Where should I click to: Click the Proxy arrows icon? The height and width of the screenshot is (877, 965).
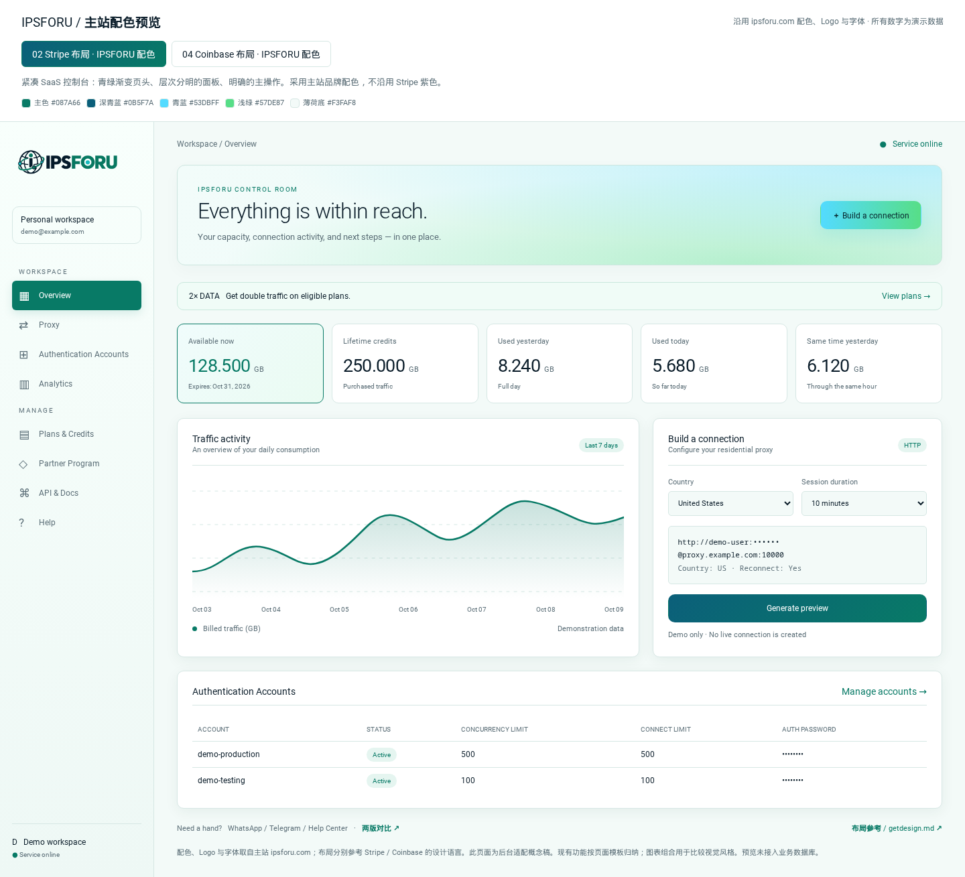pos(24,325)
